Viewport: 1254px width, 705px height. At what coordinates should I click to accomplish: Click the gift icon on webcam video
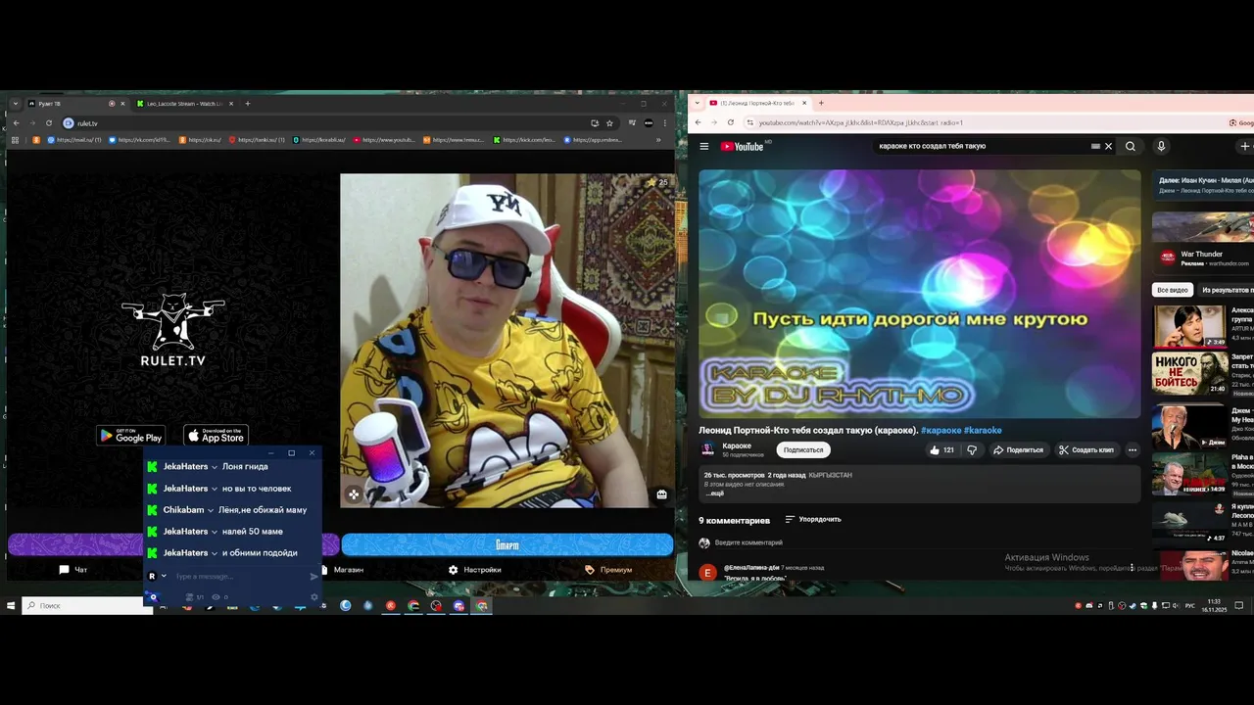click(x=661, y=494)
